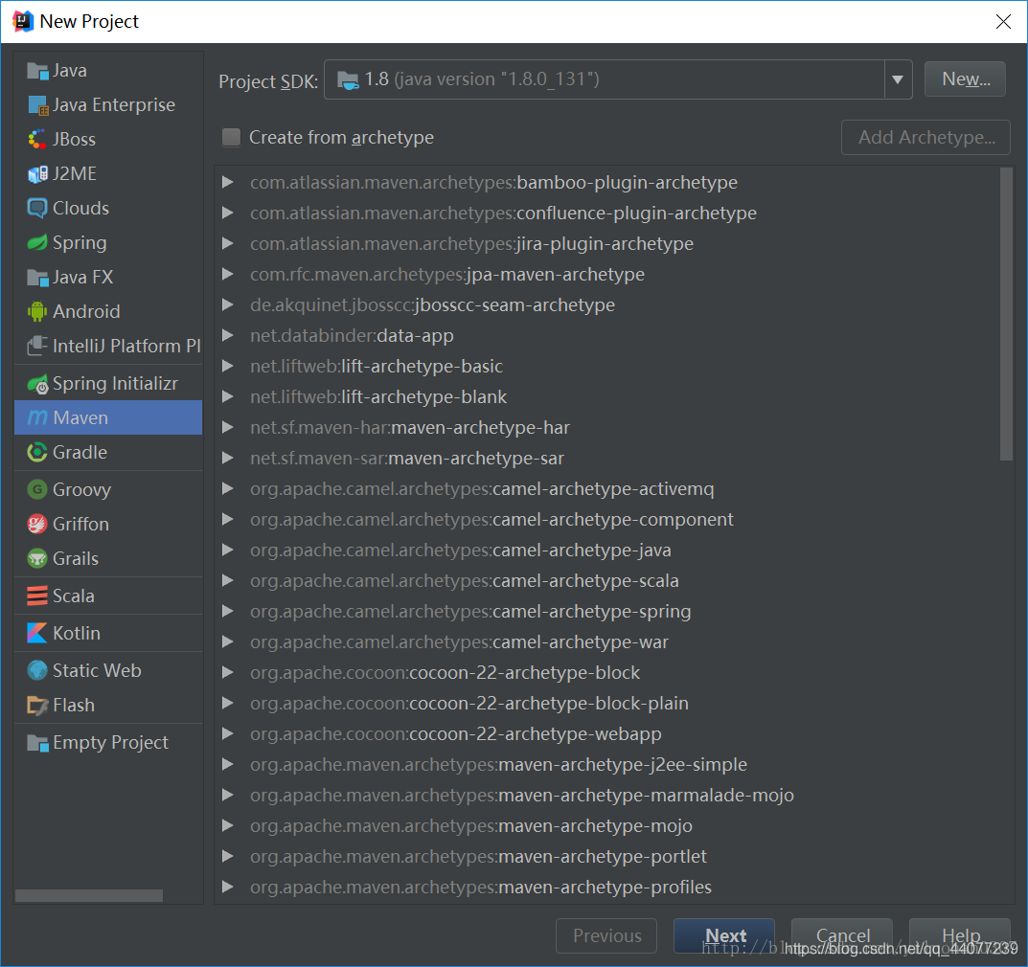This screenshot has height=967, width=1028.
Task: Select the IntelliJ Platform Plugin icon
Action: coord(37,346)
